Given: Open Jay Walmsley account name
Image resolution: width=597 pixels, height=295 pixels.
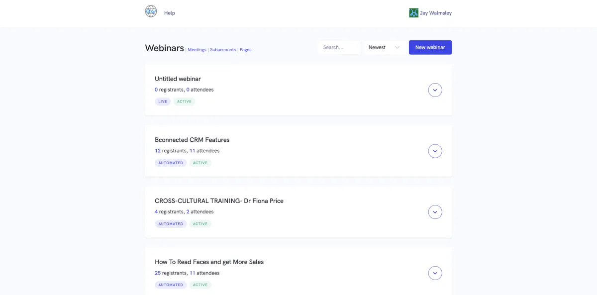Looking at the screenshot, I should click(x=436, y=13).
